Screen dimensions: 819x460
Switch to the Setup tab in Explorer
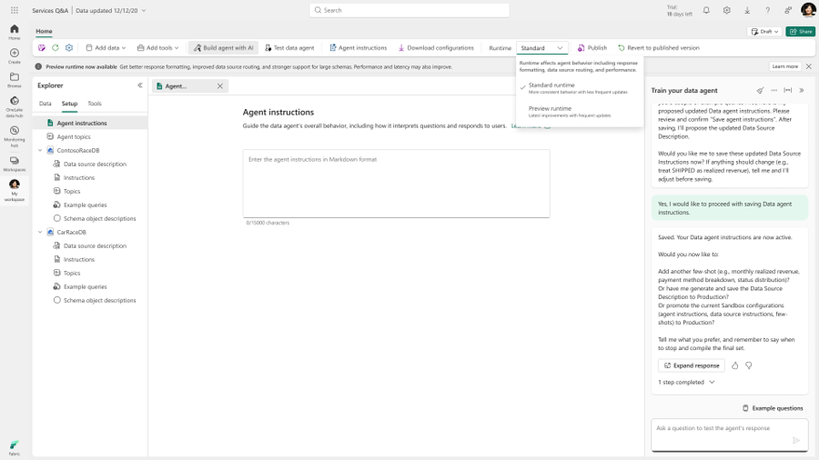[69, 104]
